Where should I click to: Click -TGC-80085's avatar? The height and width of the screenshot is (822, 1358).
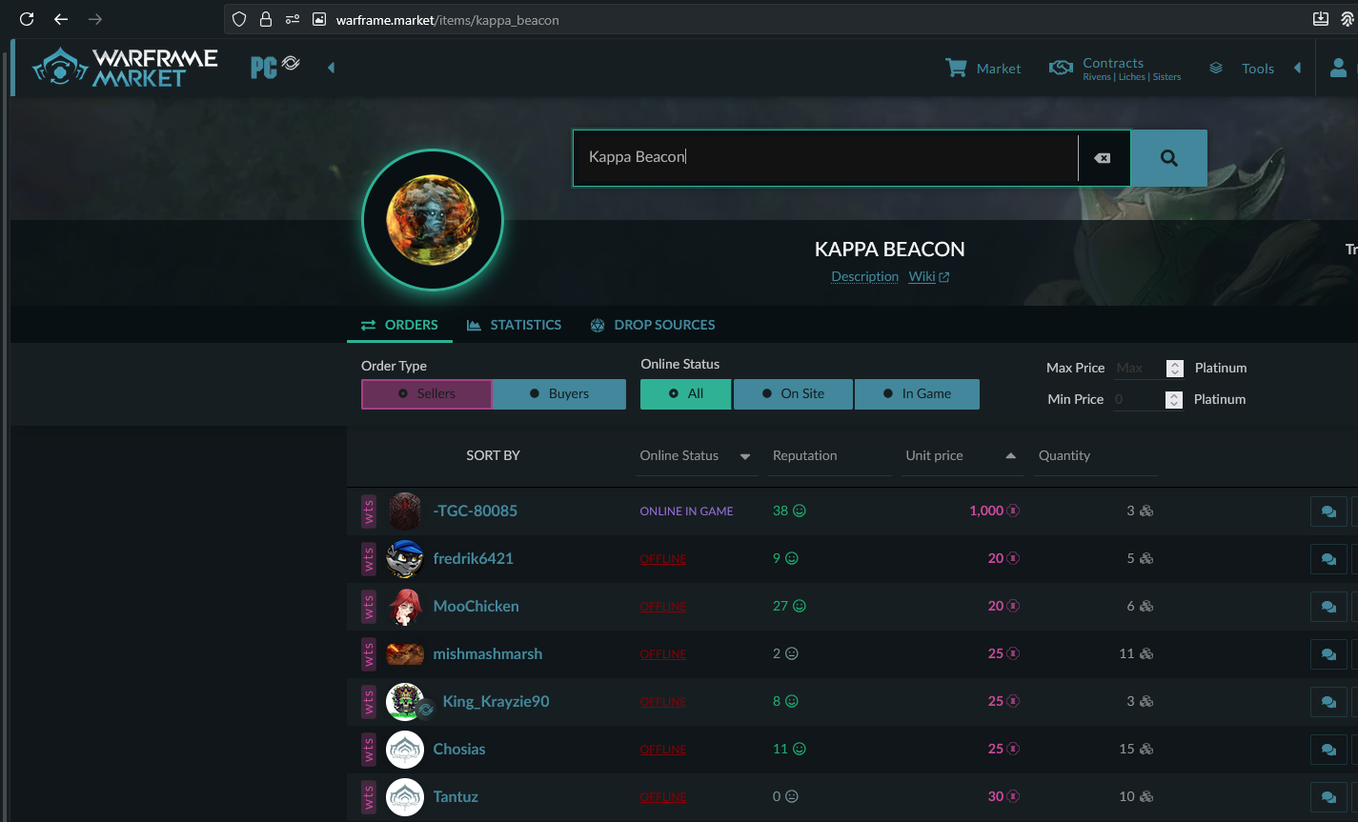click(x=405, y=511)
